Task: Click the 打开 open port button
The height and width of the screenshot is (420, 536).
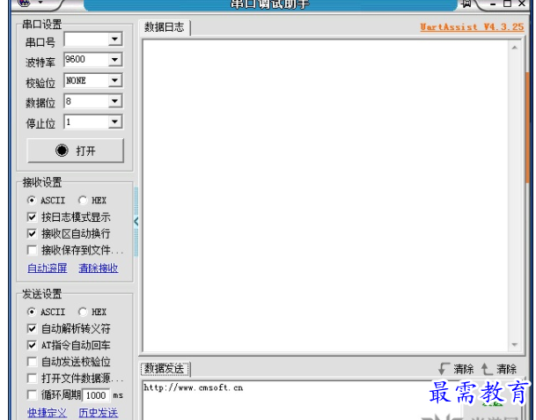Action: pyautogui.click(x=75, y=151)
